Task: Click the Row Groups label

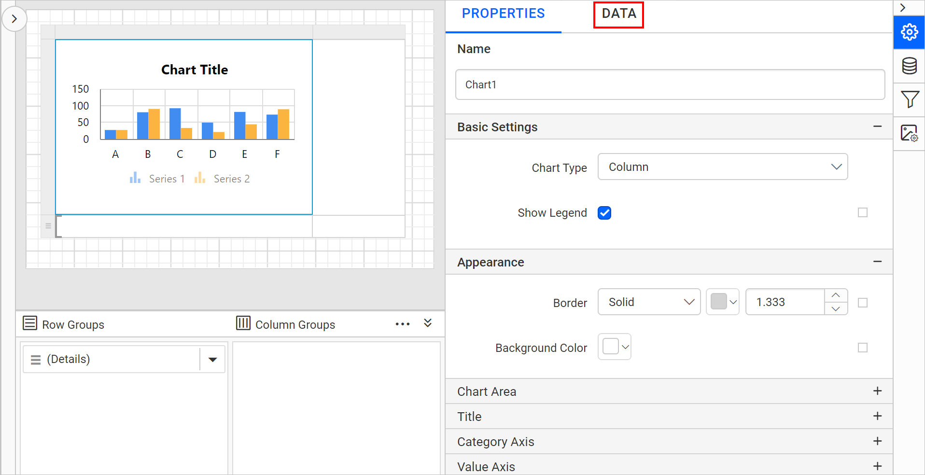Action: pos(73,324)
